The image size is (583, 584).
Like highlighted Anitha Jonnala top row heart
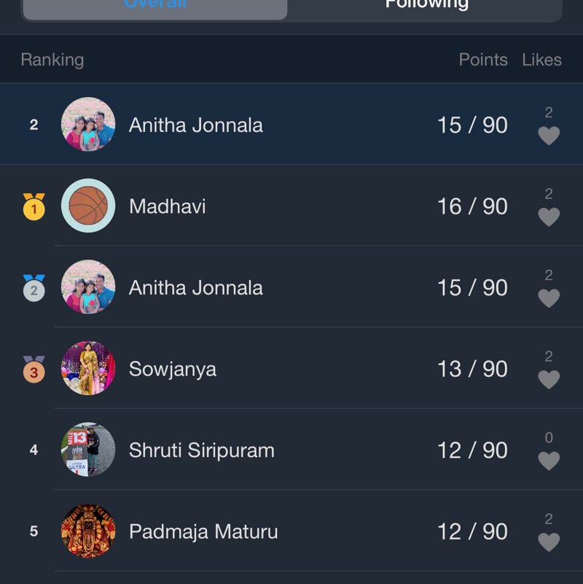coord(549,136)
